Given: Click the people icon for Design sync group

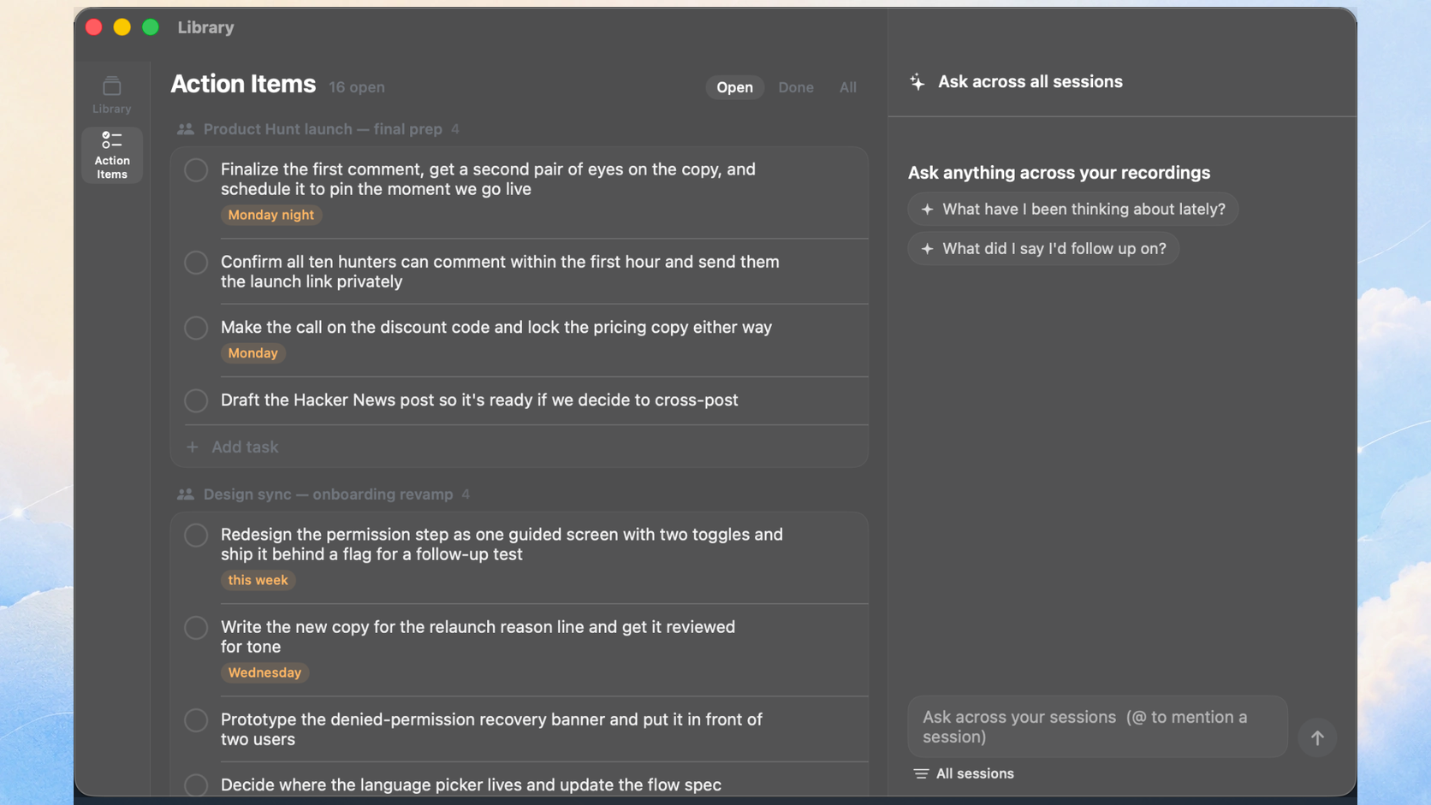Looking at the screenshot, I should tap(186, 494).
